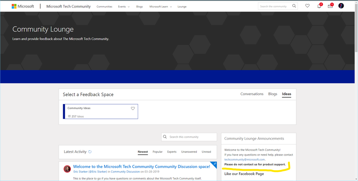Click 'Please do not contact us for product support.'

click(255, 165)
